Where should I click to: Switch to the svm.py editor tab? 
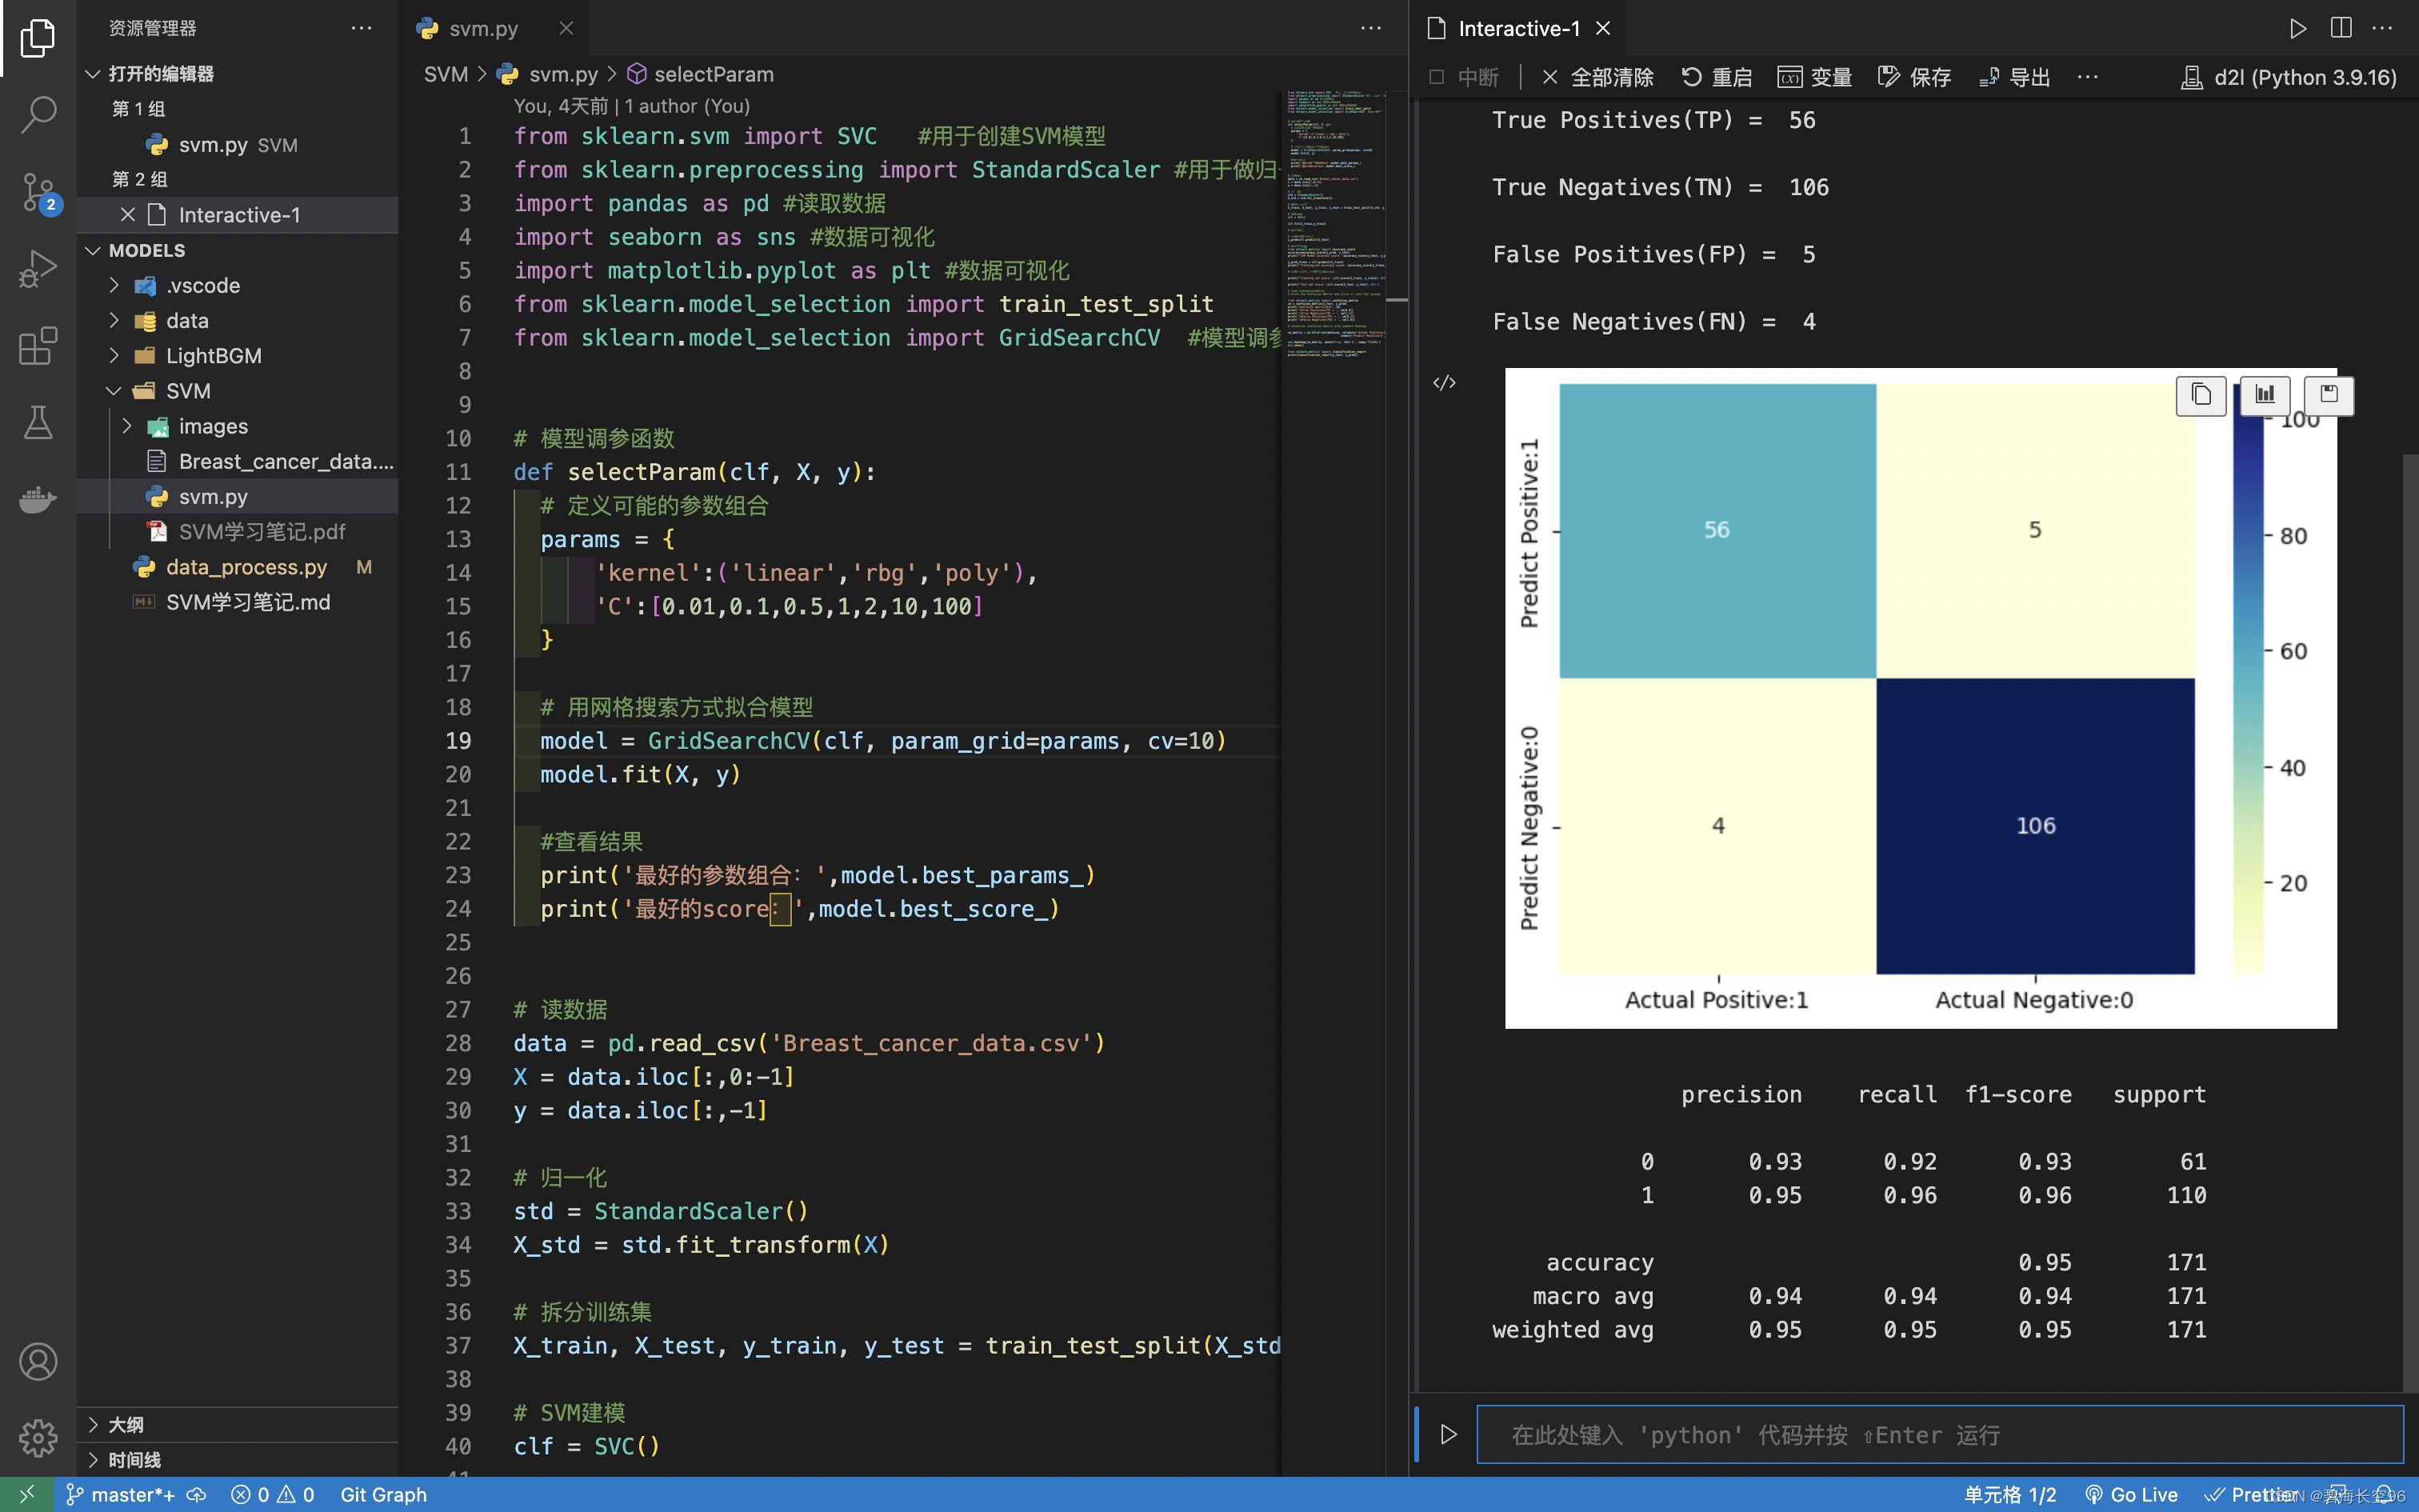(483, 28)
